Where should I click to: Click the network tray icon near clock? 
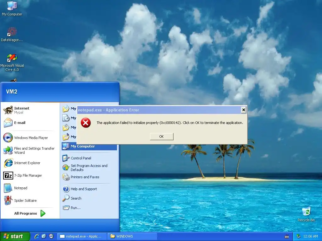[299, 236]
